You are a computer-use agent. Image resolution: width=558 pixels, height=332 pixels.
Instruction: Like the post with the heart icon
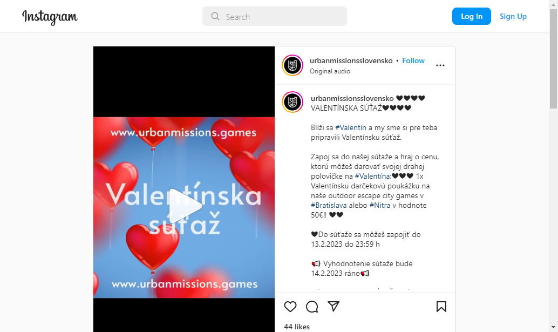pyautogui.click(x=290, y=307)
